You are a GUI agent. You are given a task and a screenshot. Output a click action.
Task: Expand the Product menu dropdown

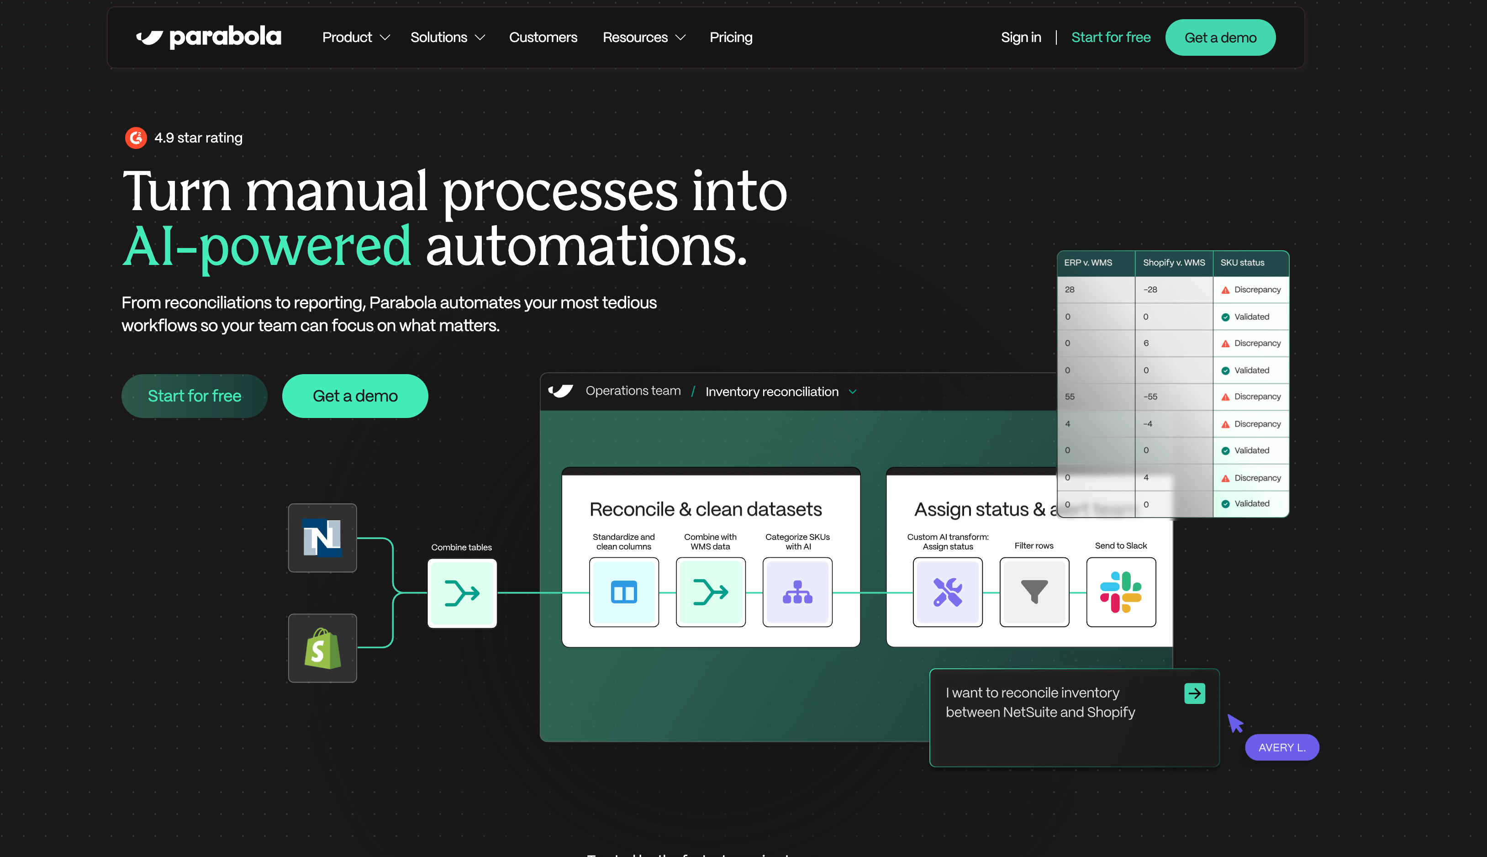tap(356, 37)
